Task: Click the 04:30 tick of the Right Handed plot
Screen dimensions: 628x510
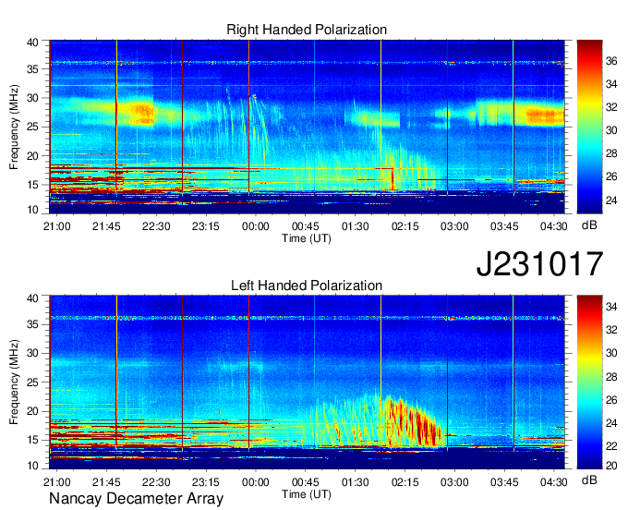Action: pyautogui.click(x=554, y=226)
